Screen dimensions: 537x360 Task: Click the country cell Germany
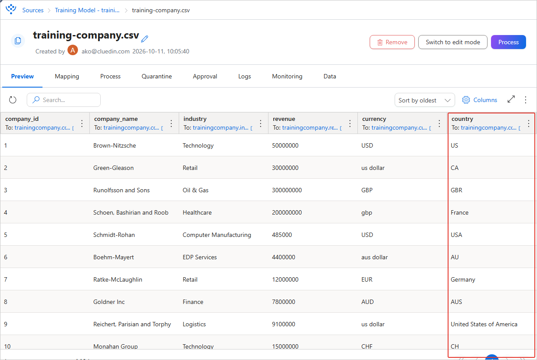coord(463,279)
